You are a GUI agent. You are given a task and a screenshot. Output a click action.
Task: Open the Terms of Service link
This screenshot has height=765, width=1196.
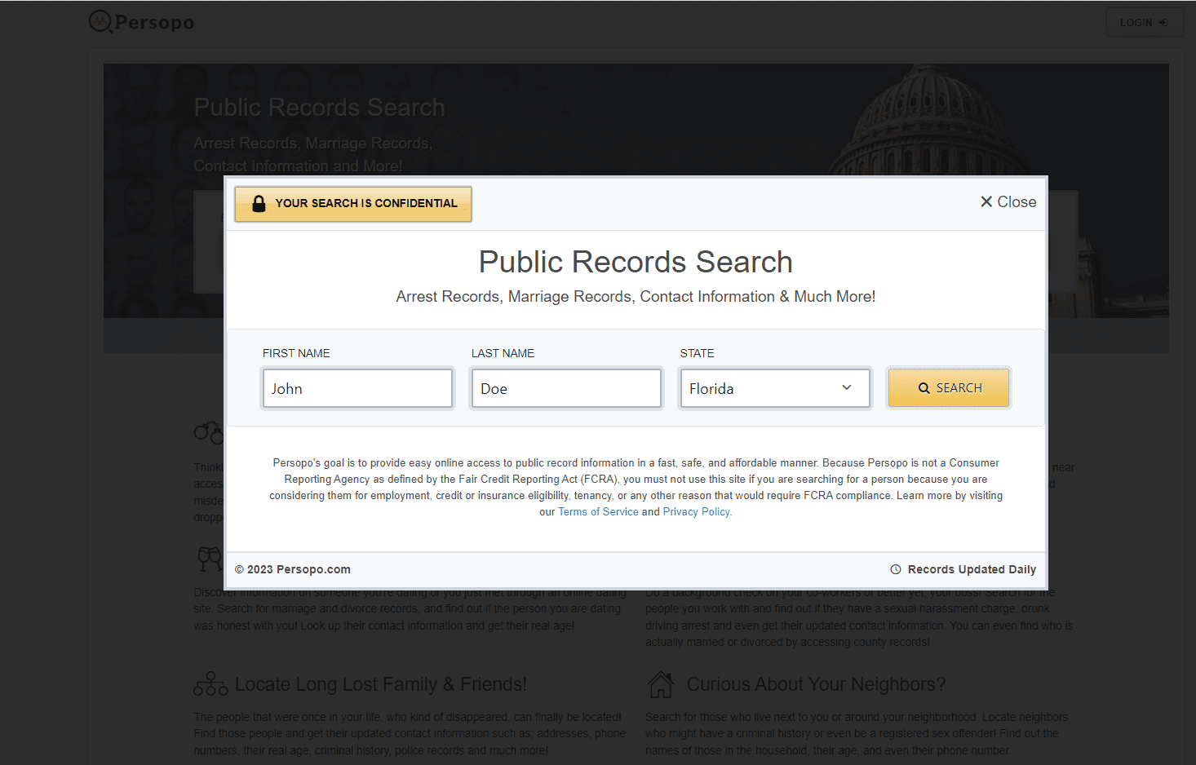click(x=598, y=511)
